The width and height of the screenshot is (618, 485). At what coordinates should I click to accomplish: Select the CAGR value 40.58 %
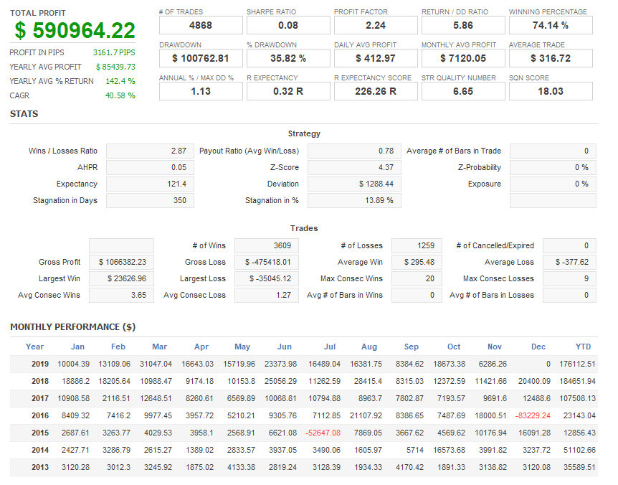120,95
